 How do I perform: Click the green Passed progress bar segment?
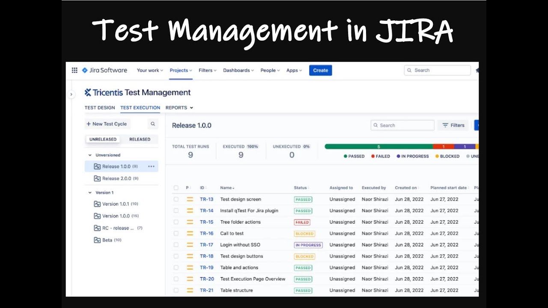tap(378, 147)
